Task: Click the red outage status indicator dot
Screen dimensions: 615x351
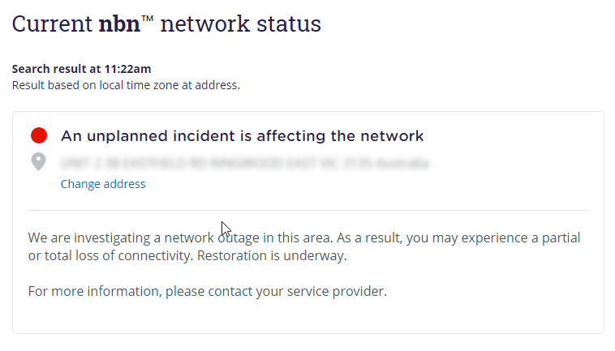Action: (39, 135)
